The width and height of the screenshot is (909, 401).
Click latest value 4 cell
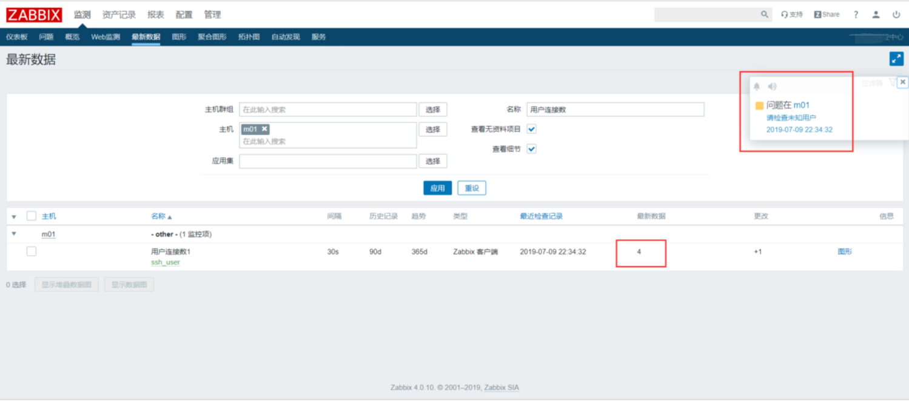pos(639,252)
